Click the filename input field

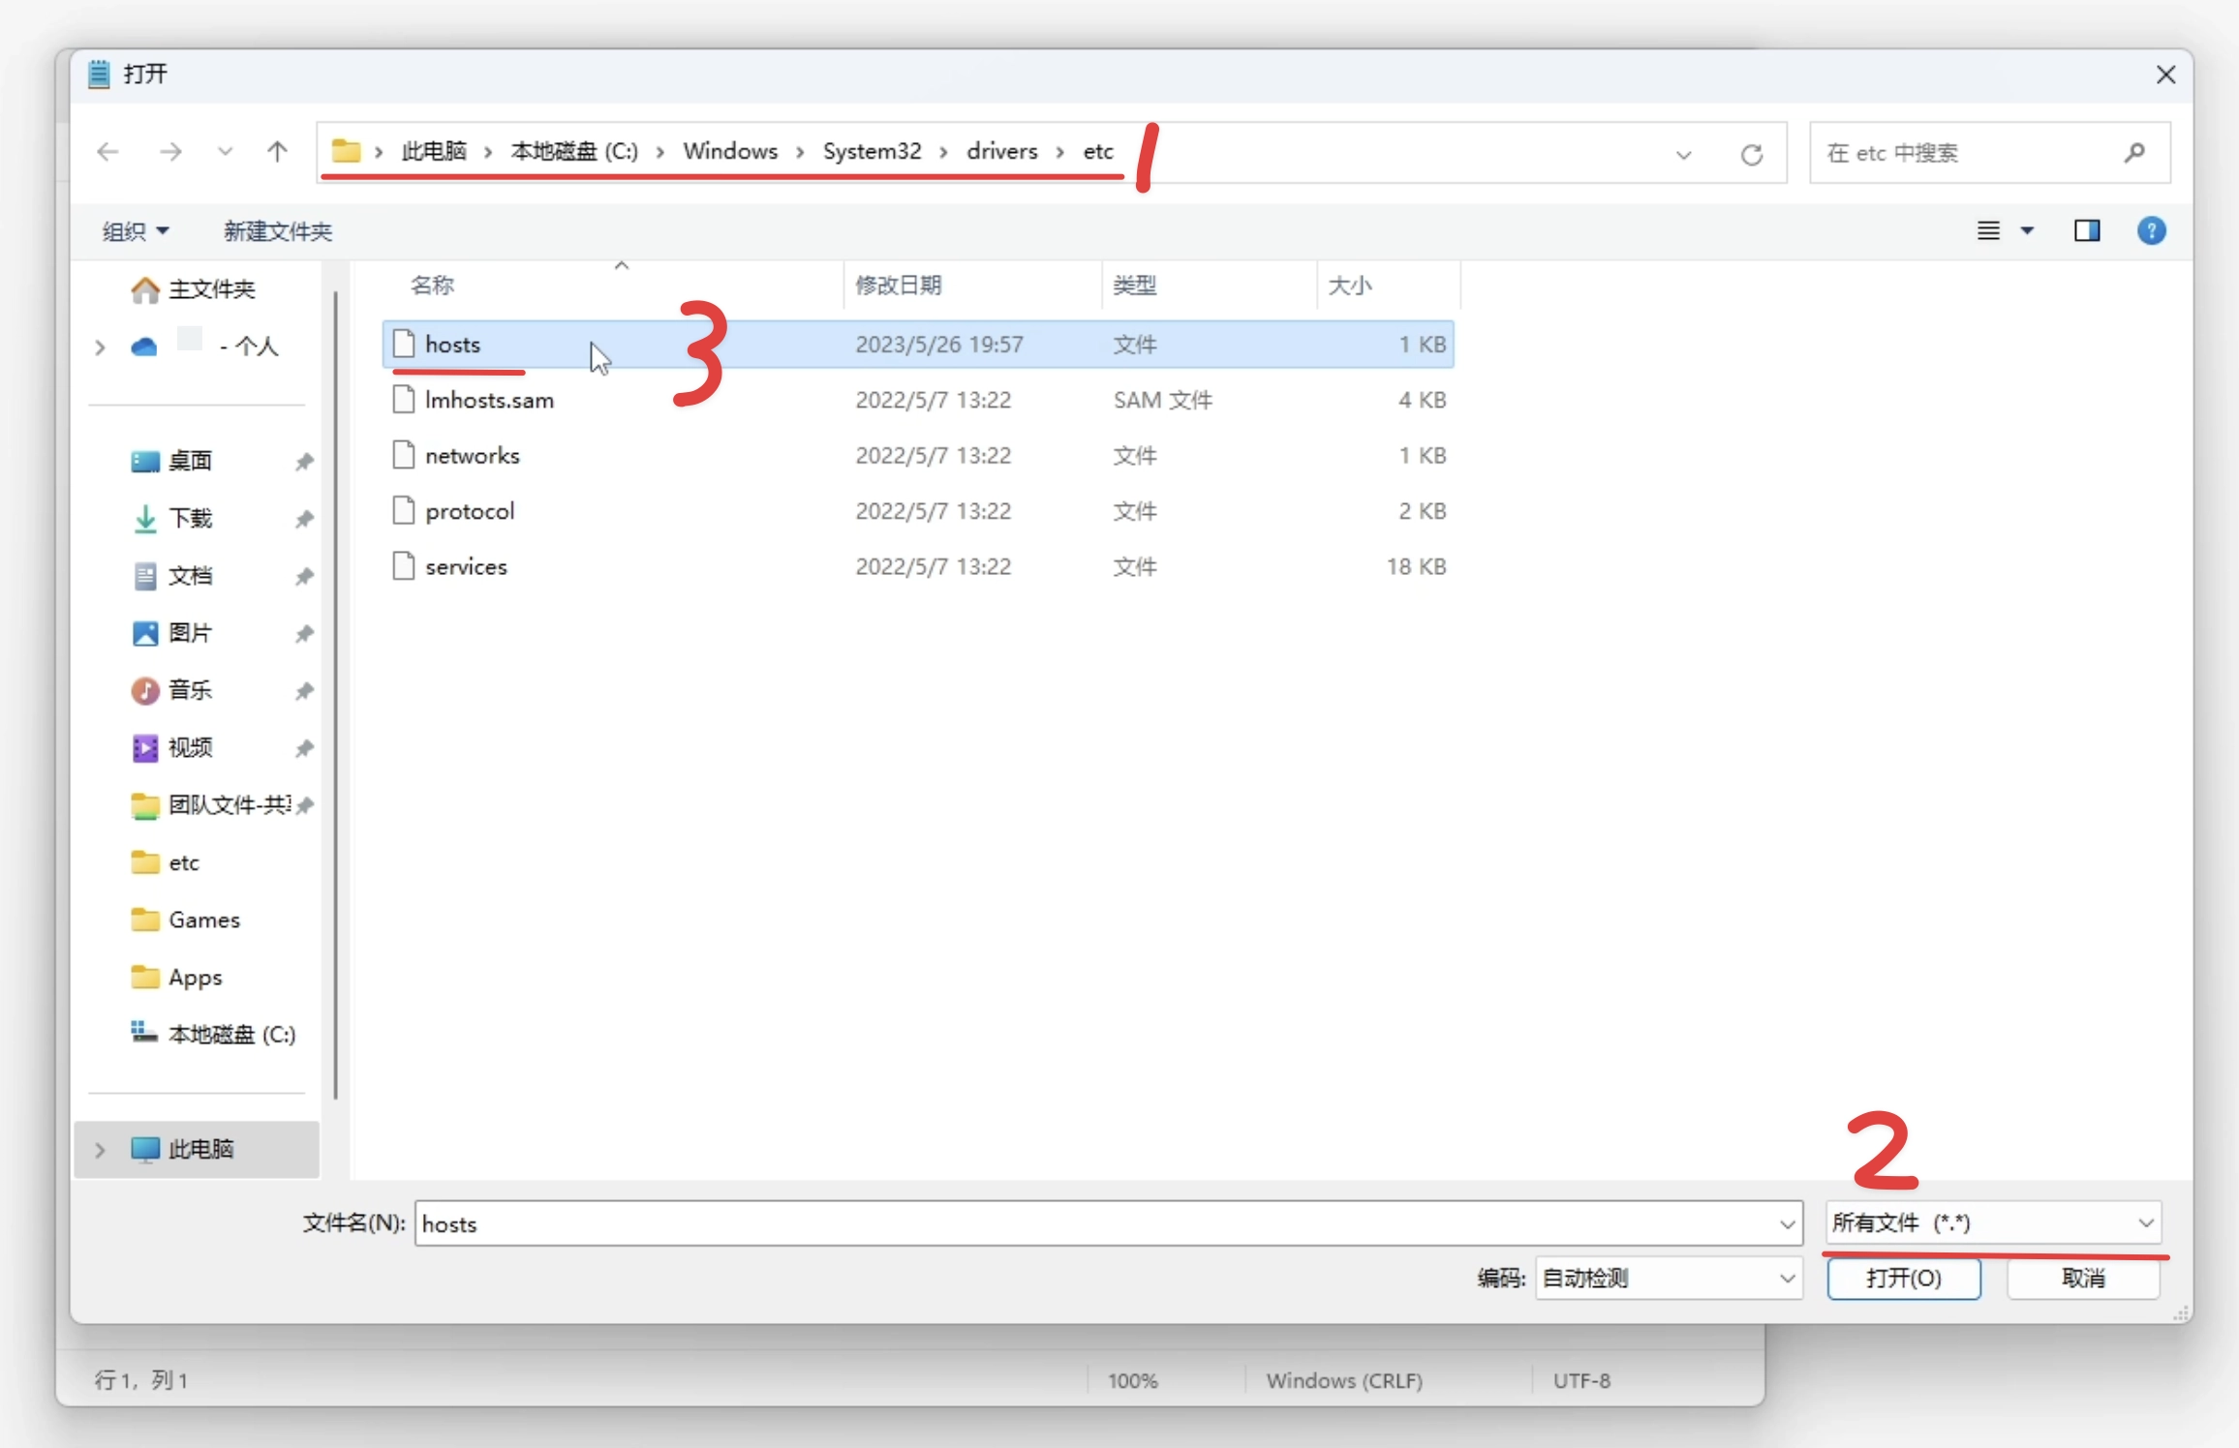[1108, 1223]
